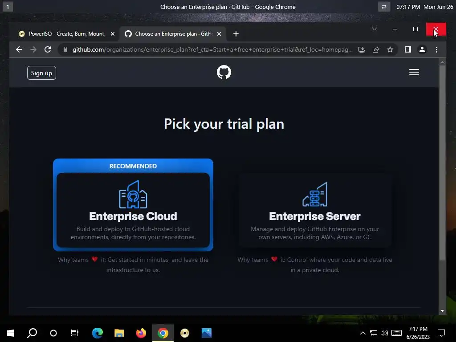Launch Microsoft Edge from the taskbar
Viewport: 456px width, 342px height.
click(x=98, y=333)
